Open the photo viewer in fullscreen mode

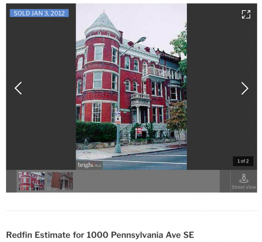[246, 14]
